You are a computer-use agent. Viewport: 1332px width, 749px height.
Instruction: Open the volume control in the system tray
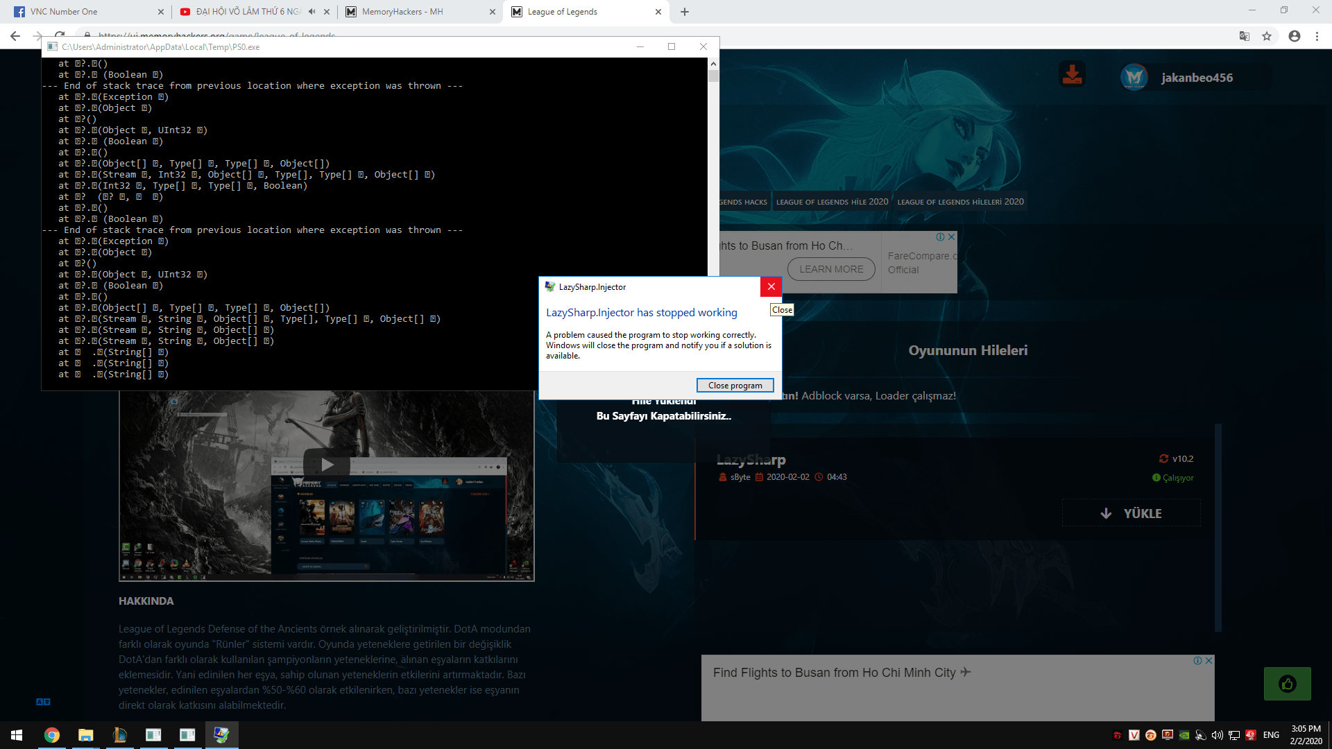coord(1218,735)
